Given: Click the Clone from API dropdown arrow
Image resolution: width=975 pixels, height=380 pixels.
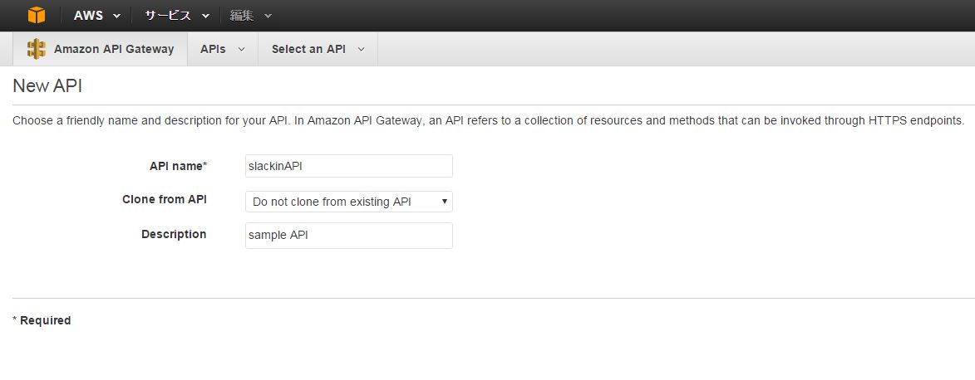Looking at the screenshot, I should [x=445, y=202].
